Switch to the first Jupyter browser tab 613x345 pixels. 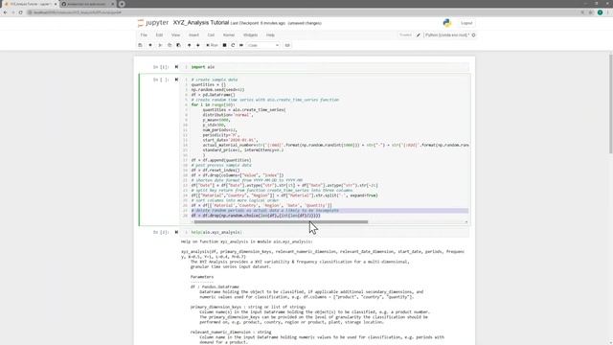(31, 4)
